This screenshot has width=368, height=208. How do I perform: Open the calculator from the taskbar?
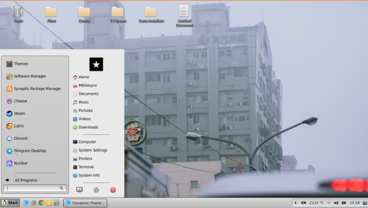click(56, 203)
